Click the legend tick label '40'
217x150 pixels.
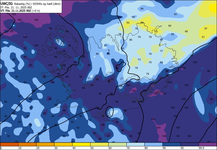point(74,148)
